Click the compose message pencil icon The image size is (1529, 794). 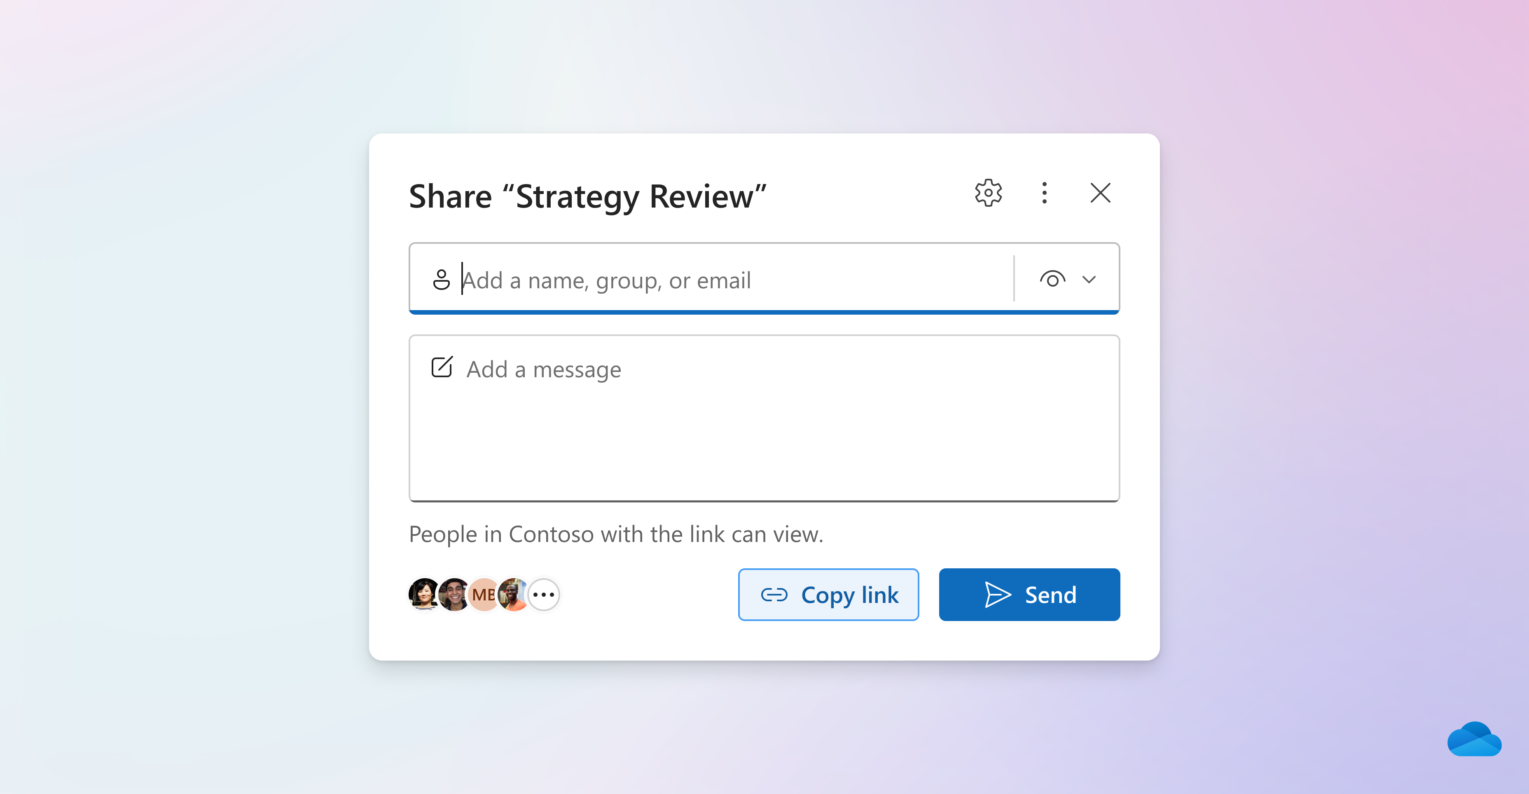(x=442, y=367)
